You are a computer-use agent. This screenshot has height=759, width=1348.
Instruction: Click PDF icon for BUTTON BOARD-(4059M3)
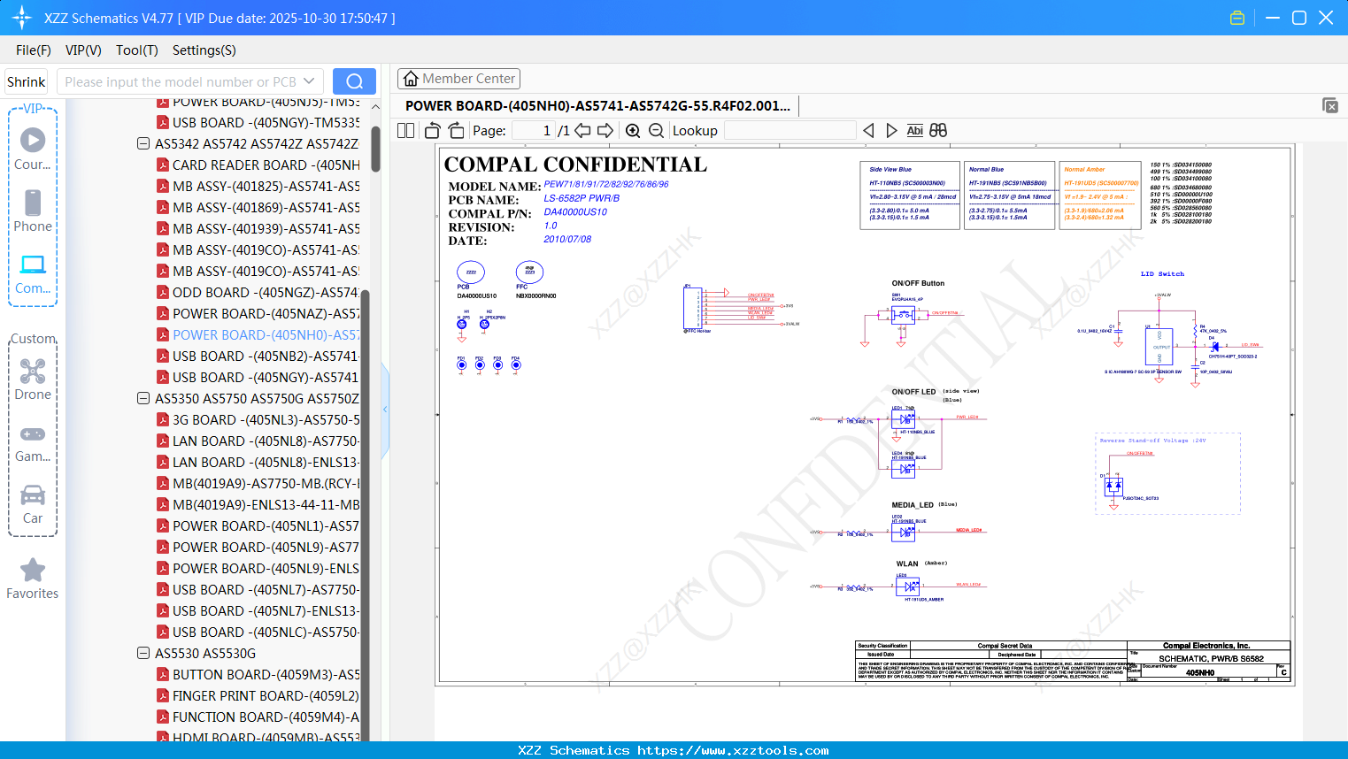point(163,674)
